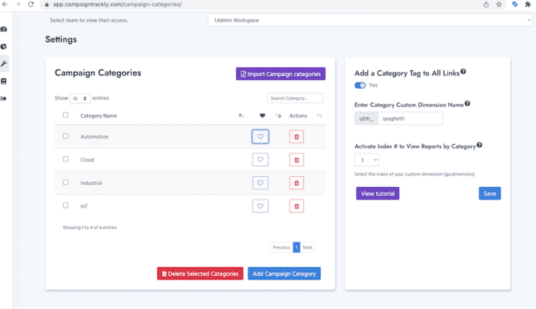Check the Automotive row checkbox

[66, 136]
